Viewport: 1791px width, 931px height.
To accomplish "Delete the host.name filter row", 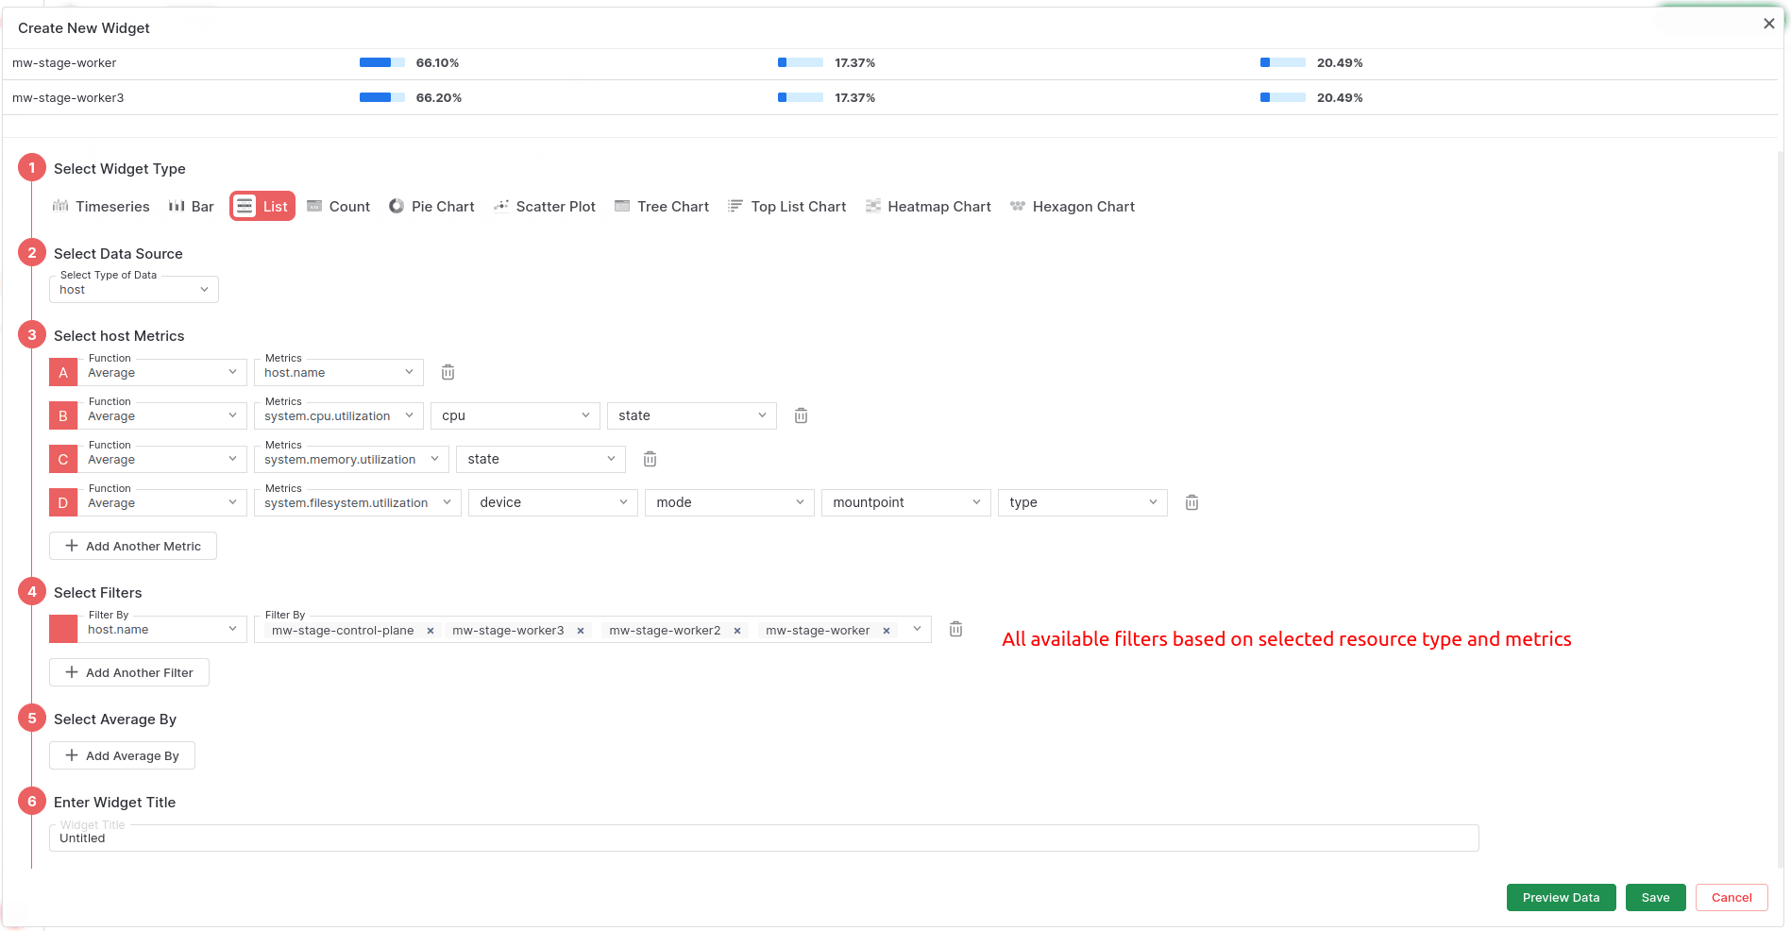I will 955,629.
